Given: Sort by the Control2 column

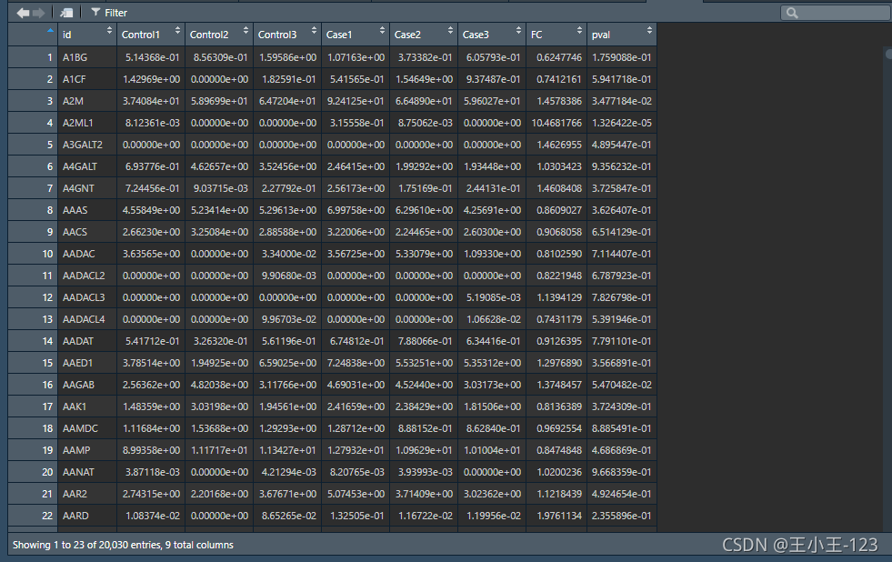Looking at the screenshot, I should click(219, 35).
